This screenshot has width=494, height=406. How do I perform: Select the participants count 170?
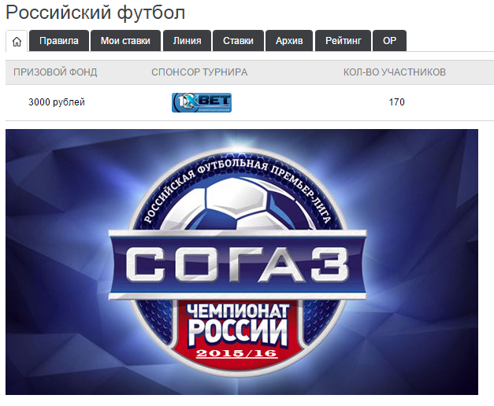coord(396,102)
